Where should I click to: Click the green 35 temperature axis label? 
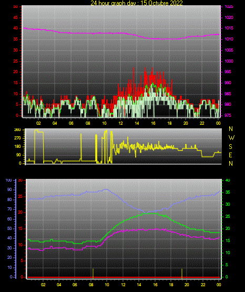(228, 193)
